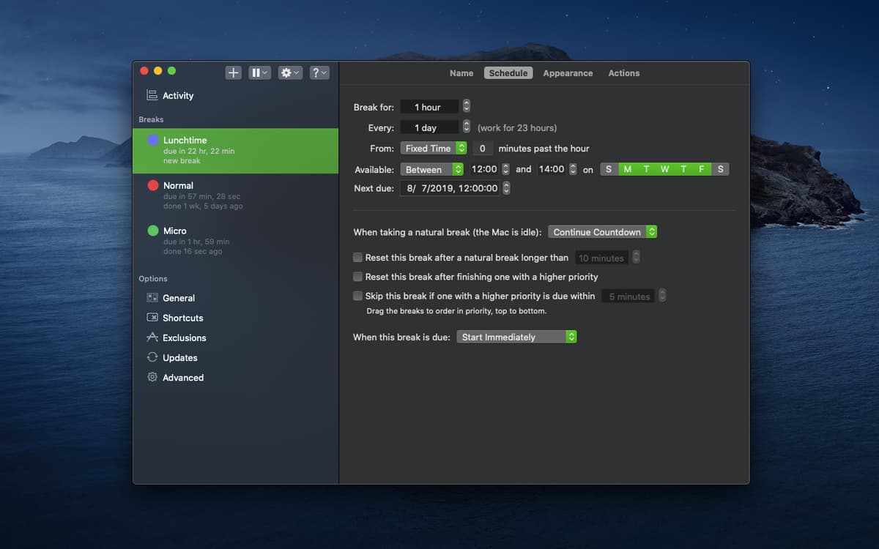Open Exclusions options in sidebar
This screenshot has width=879, height=549.
(x=184, y=337)
